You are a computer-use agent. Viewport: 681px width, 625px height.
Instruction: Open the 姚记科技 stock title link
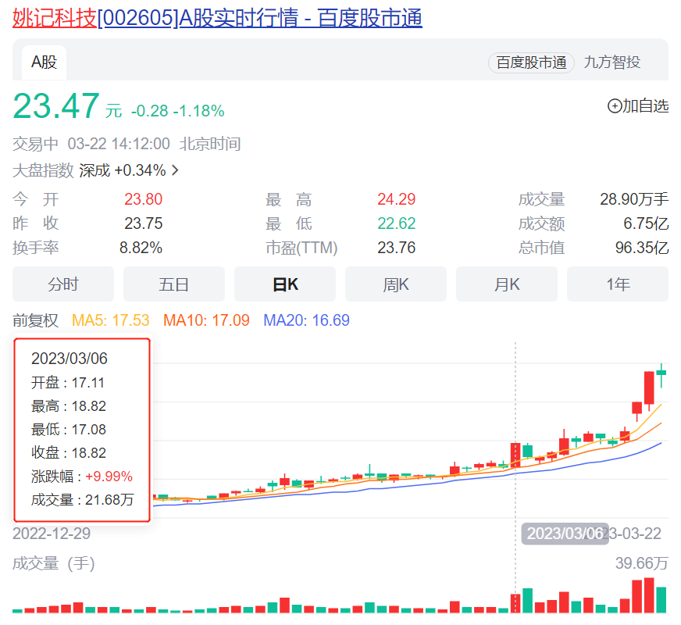coord(217,18)
